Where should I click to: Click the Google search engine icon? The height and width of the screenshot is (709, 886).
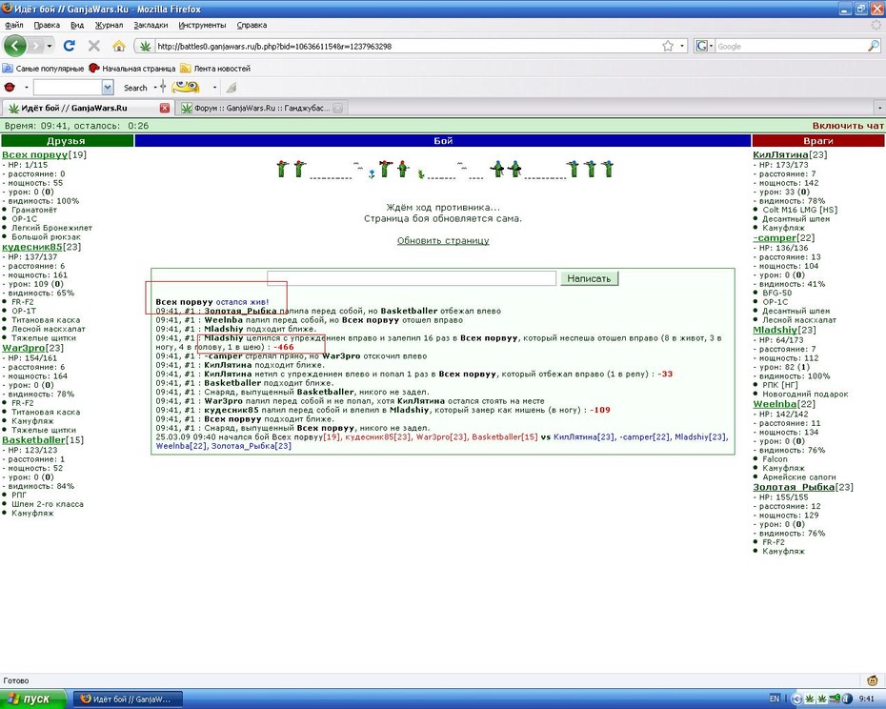click(701, 47)
